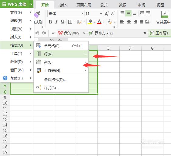Apply red font color
This screenshot has height=156, width=171.
[99, 22]
